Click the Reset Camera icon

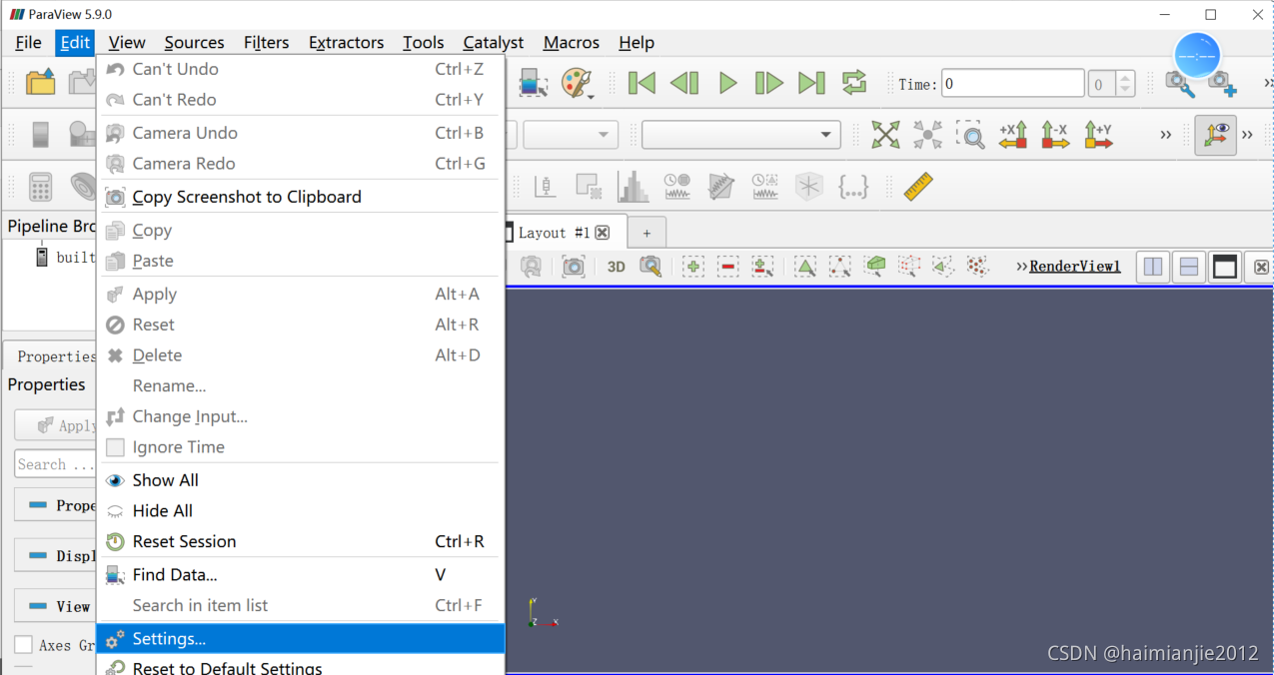pyautogui.click(x=885, y=135)
